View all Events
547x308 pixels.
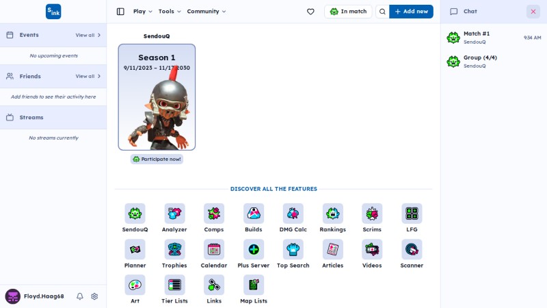88,35
